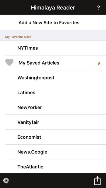
Task: Open the Vanityfair entry
Action: click(x=53, y=122)
